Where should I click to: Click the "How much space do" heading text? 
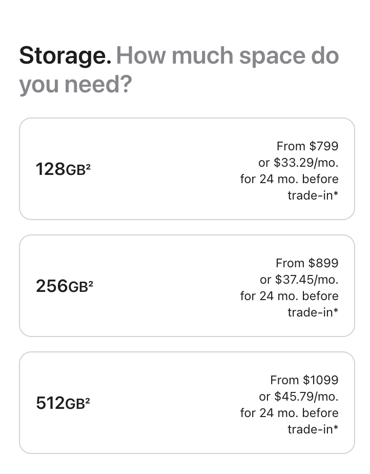(228, 56)
